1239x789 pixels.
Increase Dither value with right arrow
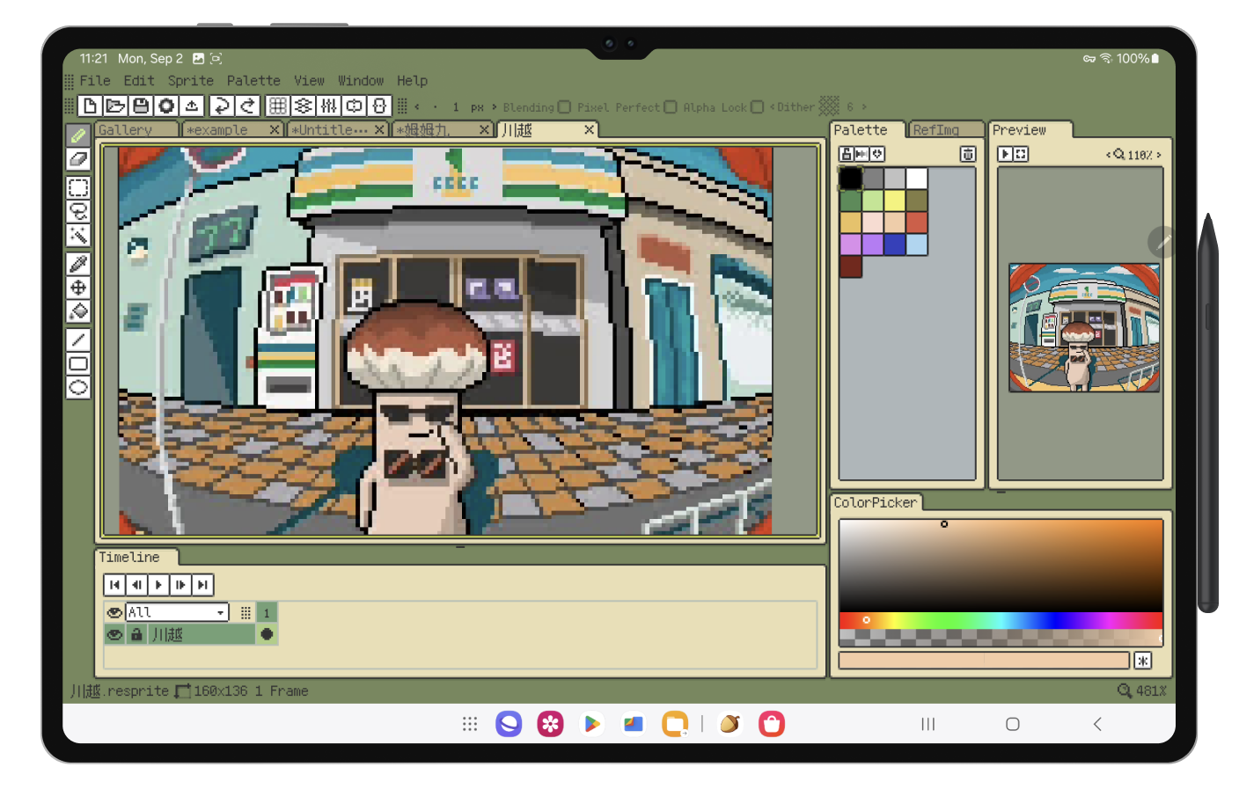point(864,107)
